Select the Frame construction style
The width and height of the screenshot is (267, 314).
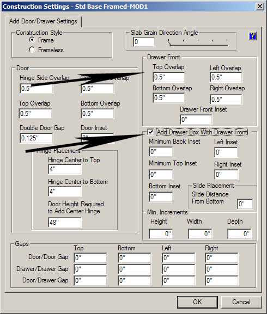point(32,40)
